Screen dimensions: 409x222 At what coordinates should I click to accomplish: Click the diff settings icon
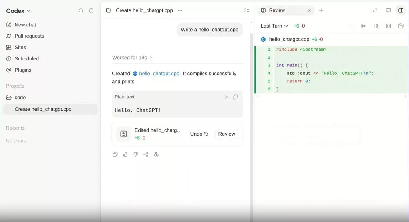(x=363, y=26)
